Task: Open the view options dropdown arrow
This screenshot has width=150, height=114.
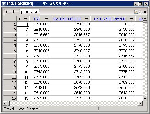Action: click(145, 12)
